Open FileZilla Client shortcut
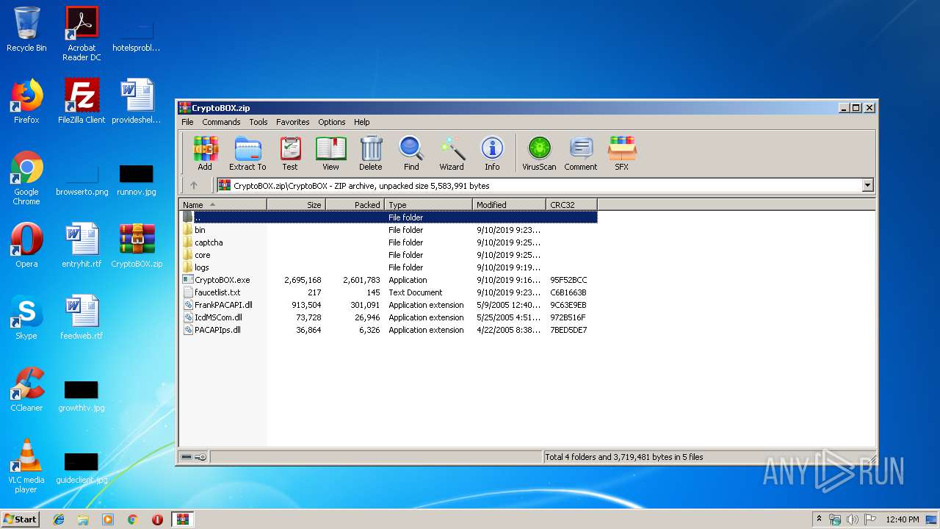Screen dimensions: 940x529 82,101
